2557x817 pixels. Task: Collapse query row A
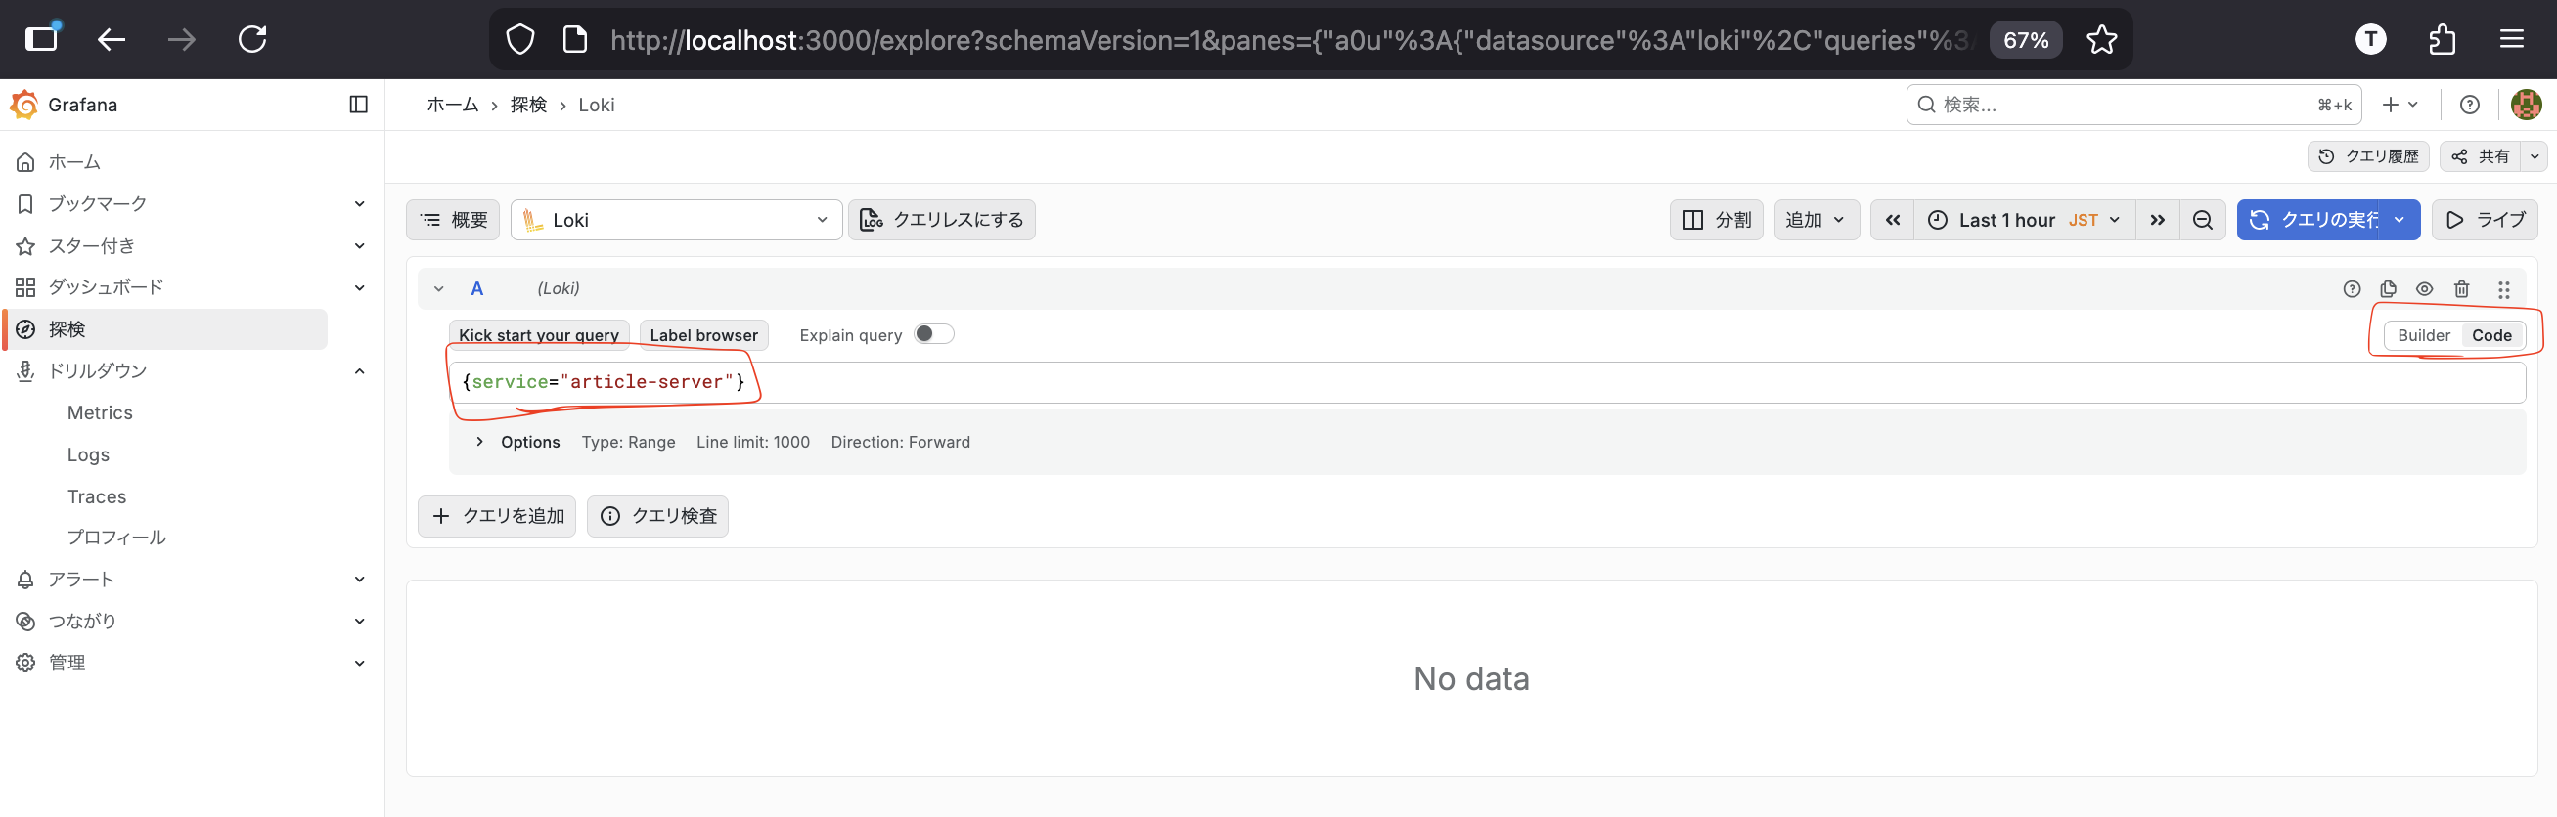point(438,288)
